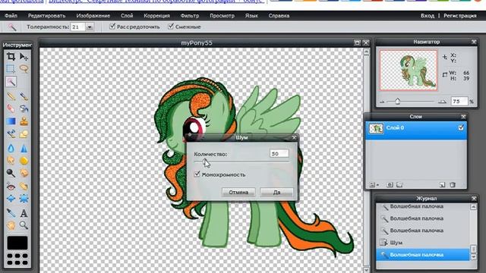
Task: Click the Журнал scrollbar up arrow
Action: [473, 207]
